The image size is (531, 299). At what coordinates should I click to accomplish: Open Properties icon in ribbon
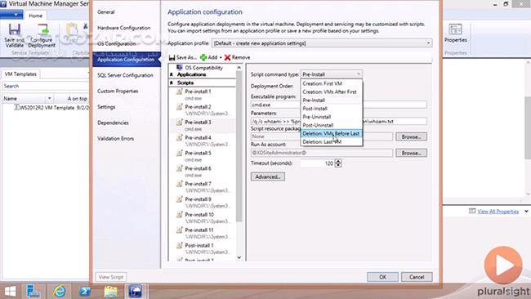tap(455, 29)
